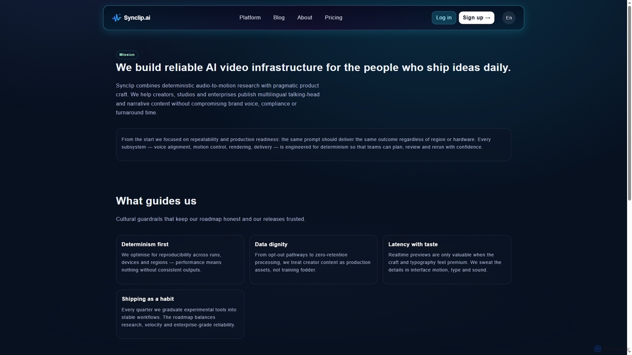
Task: Open the About navigation link
Action: (x=305, y=18)
